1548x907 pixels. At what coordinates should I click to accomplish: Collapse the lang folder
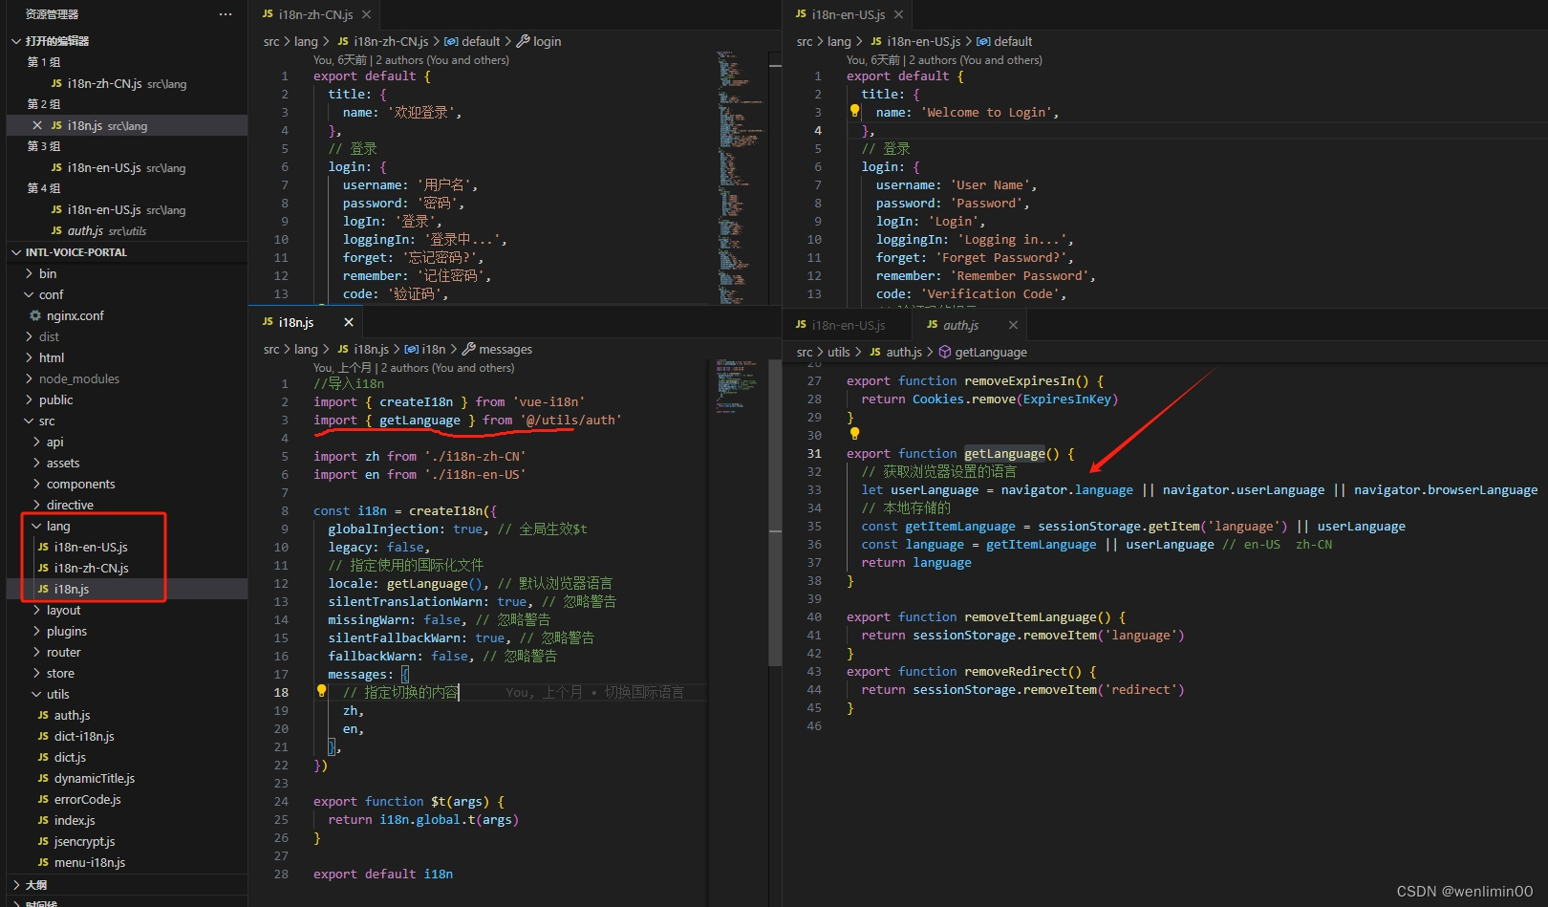37,526
